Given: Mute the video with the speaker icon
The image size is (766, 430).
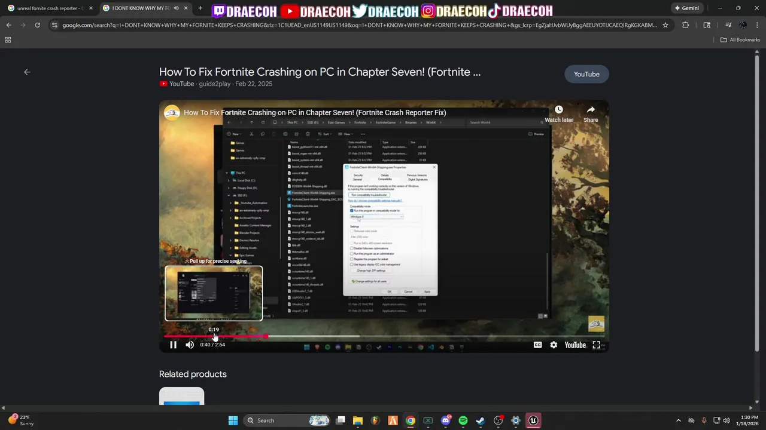Looking at the screenshot, I should point(190,345).
